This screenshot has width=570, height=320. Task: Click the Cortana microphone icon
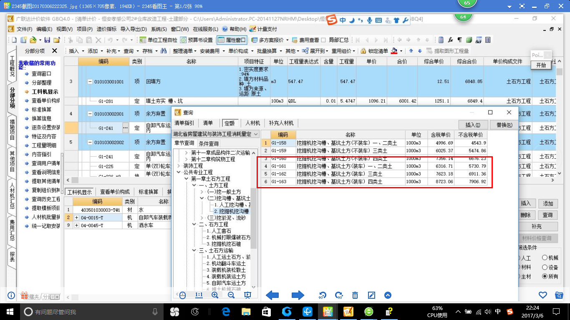pos(155,311)
